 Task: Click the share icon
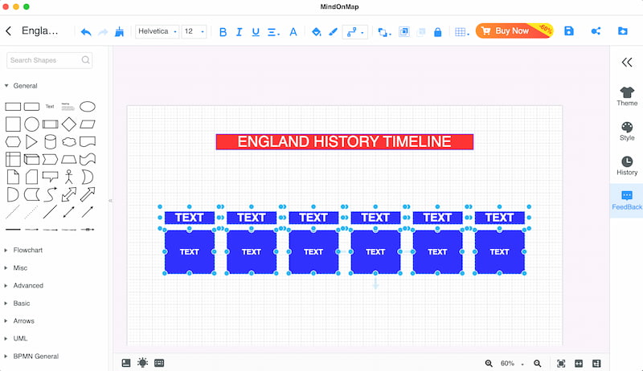596,31
